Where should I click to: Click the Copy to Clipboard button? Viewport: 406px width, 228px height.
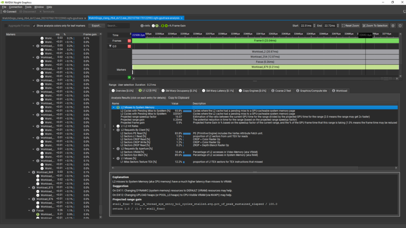(178, 98)
